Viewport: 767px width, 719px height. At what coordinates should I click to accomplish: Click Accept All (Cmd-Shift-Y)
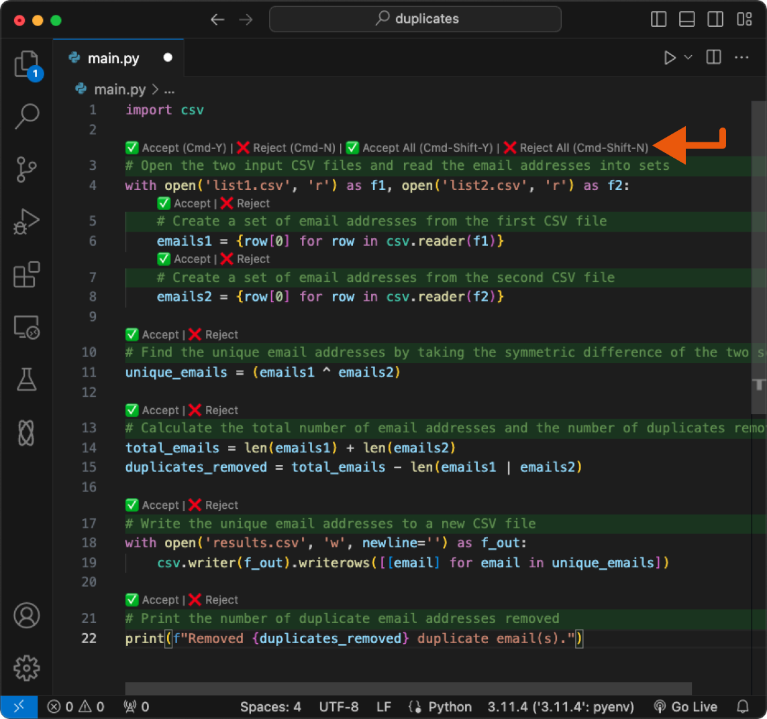tap(419, 148)
